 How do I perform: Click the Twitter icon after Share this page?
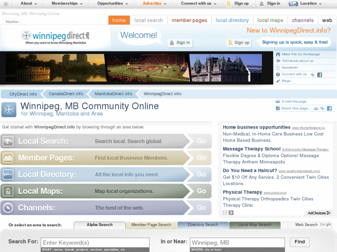tap(322, 109)
